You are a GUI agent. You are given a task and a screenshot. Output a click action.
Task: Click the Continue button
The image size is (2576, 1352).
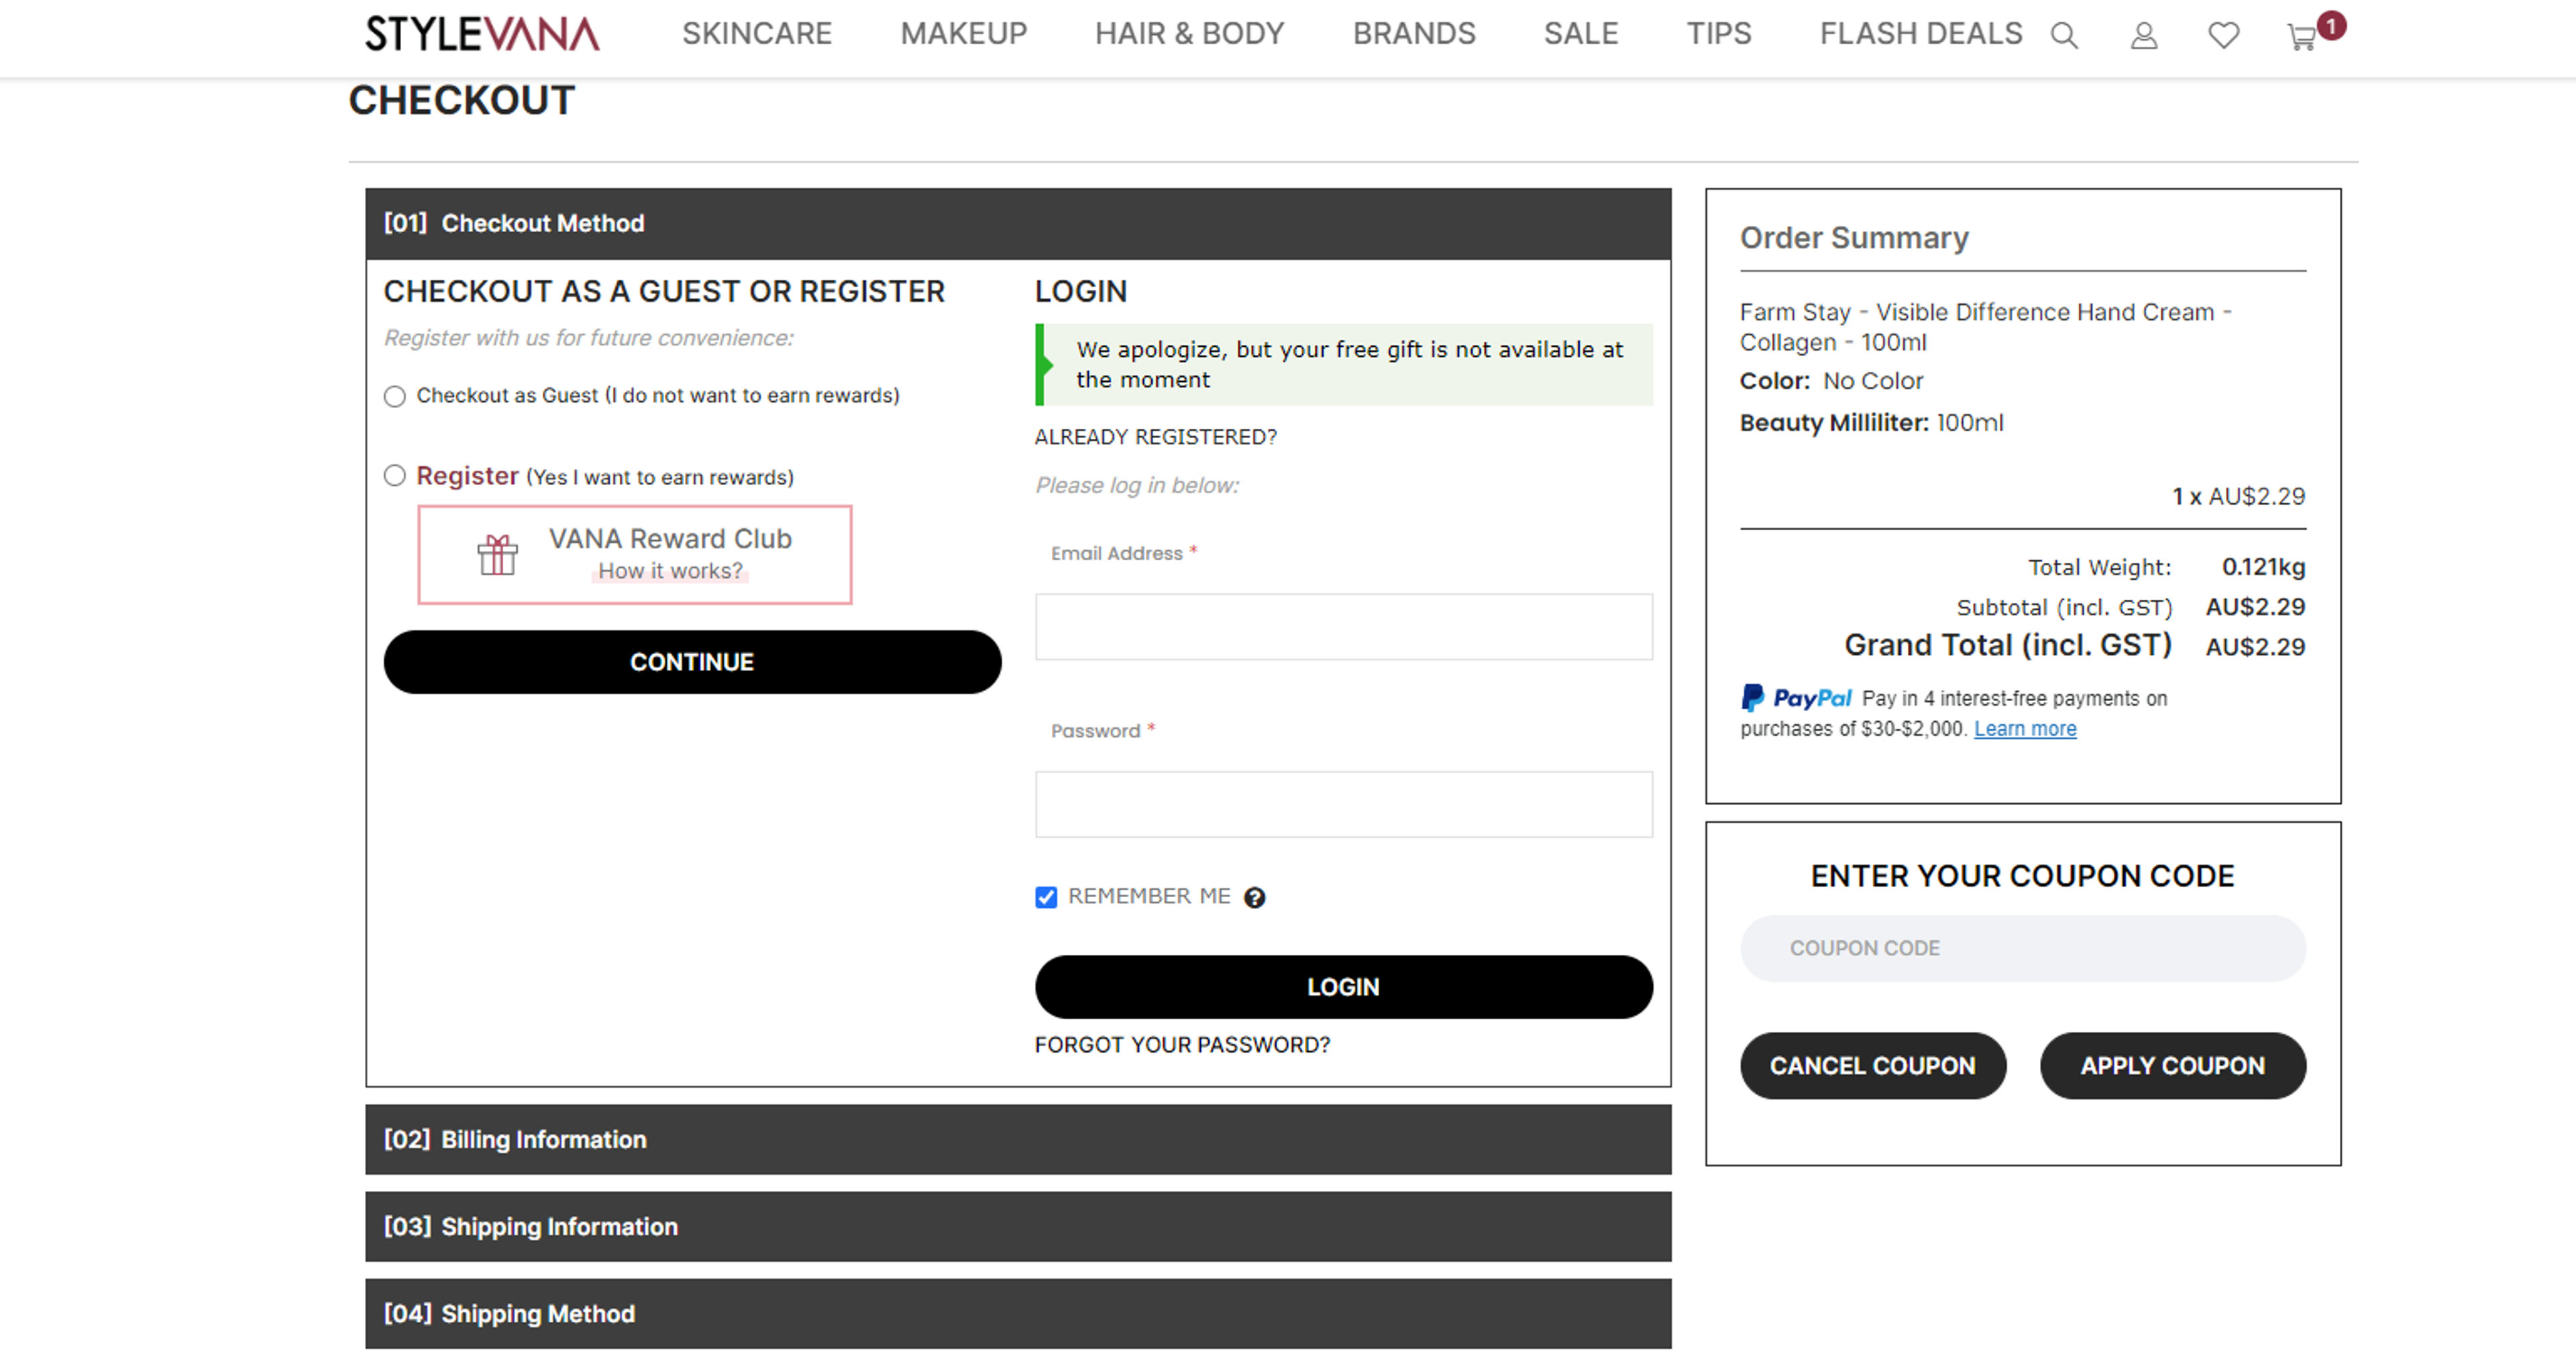click(x=692, y=662)
